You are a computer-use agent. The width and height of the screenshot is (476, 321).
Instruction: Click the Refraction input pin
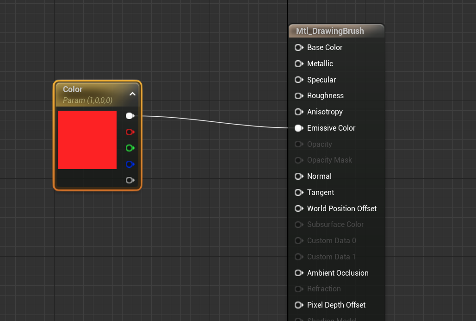(x=299, y=289)
